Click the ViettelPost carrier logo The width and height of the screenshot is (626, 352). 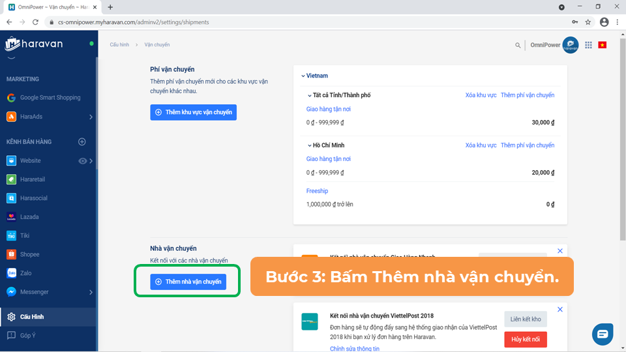(x=309, y=321)
